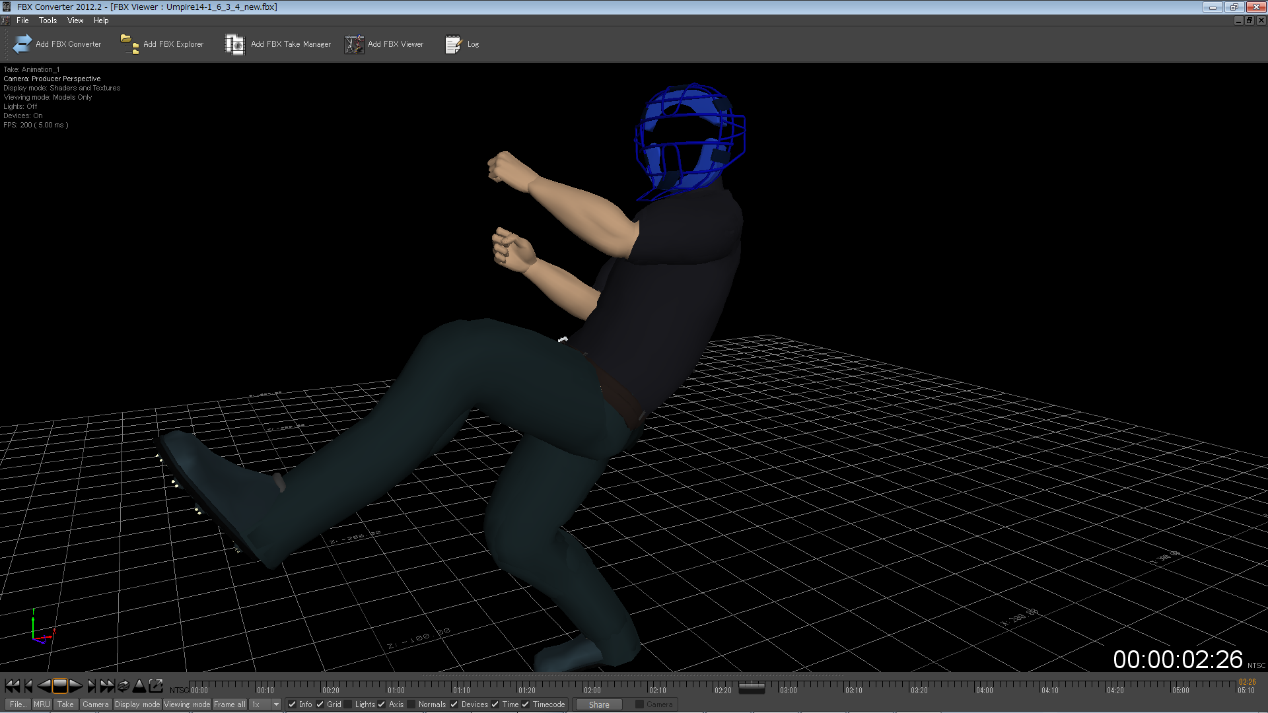The image size is (1268, 713).
Task: Click the Display mode button
Action: click(137, 704)
